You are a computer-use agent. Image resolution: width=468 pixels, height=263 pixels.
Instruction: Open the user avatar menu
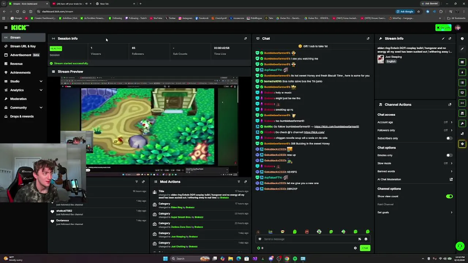click(458, 27)
